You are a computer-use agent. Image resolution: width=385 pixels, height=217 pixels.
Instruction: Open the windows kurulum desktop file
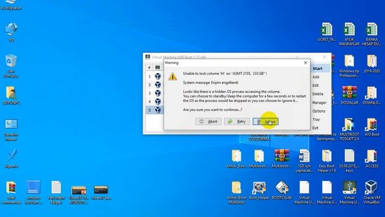[34, 193]
